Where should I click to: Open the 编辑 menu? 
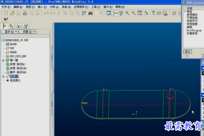18,7
